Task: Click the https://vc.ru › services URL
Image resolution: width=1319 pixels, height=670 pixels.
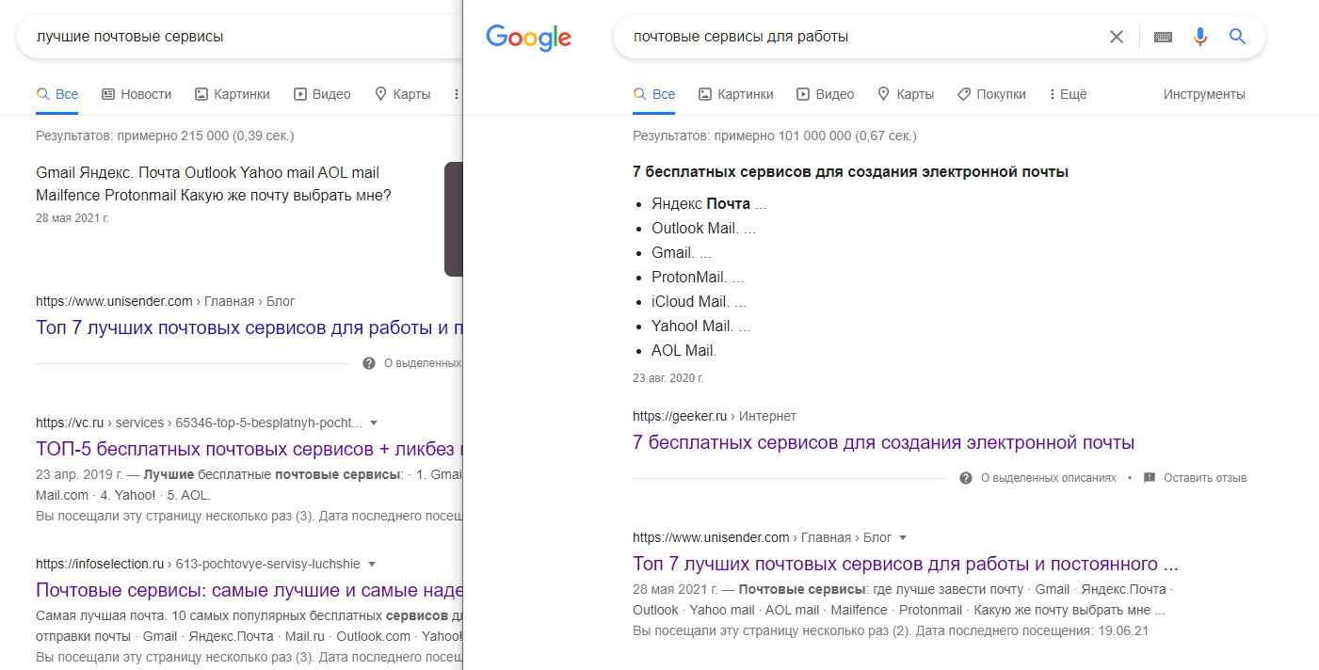Action: [x=199, y=423]
